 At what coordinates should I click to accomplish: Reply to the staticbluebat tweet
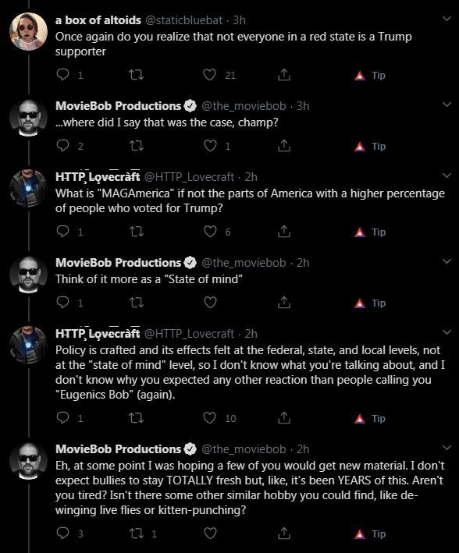point(63,75)
